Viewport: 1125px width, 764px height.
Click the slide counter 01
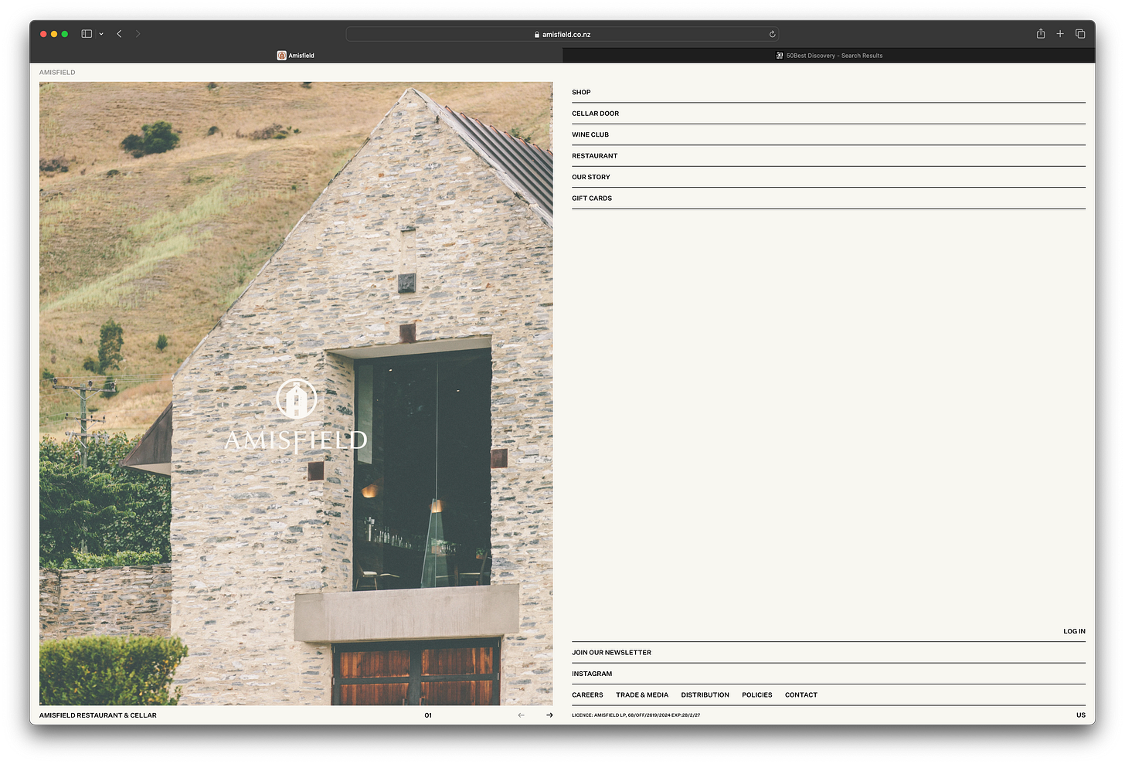(428, 715)
